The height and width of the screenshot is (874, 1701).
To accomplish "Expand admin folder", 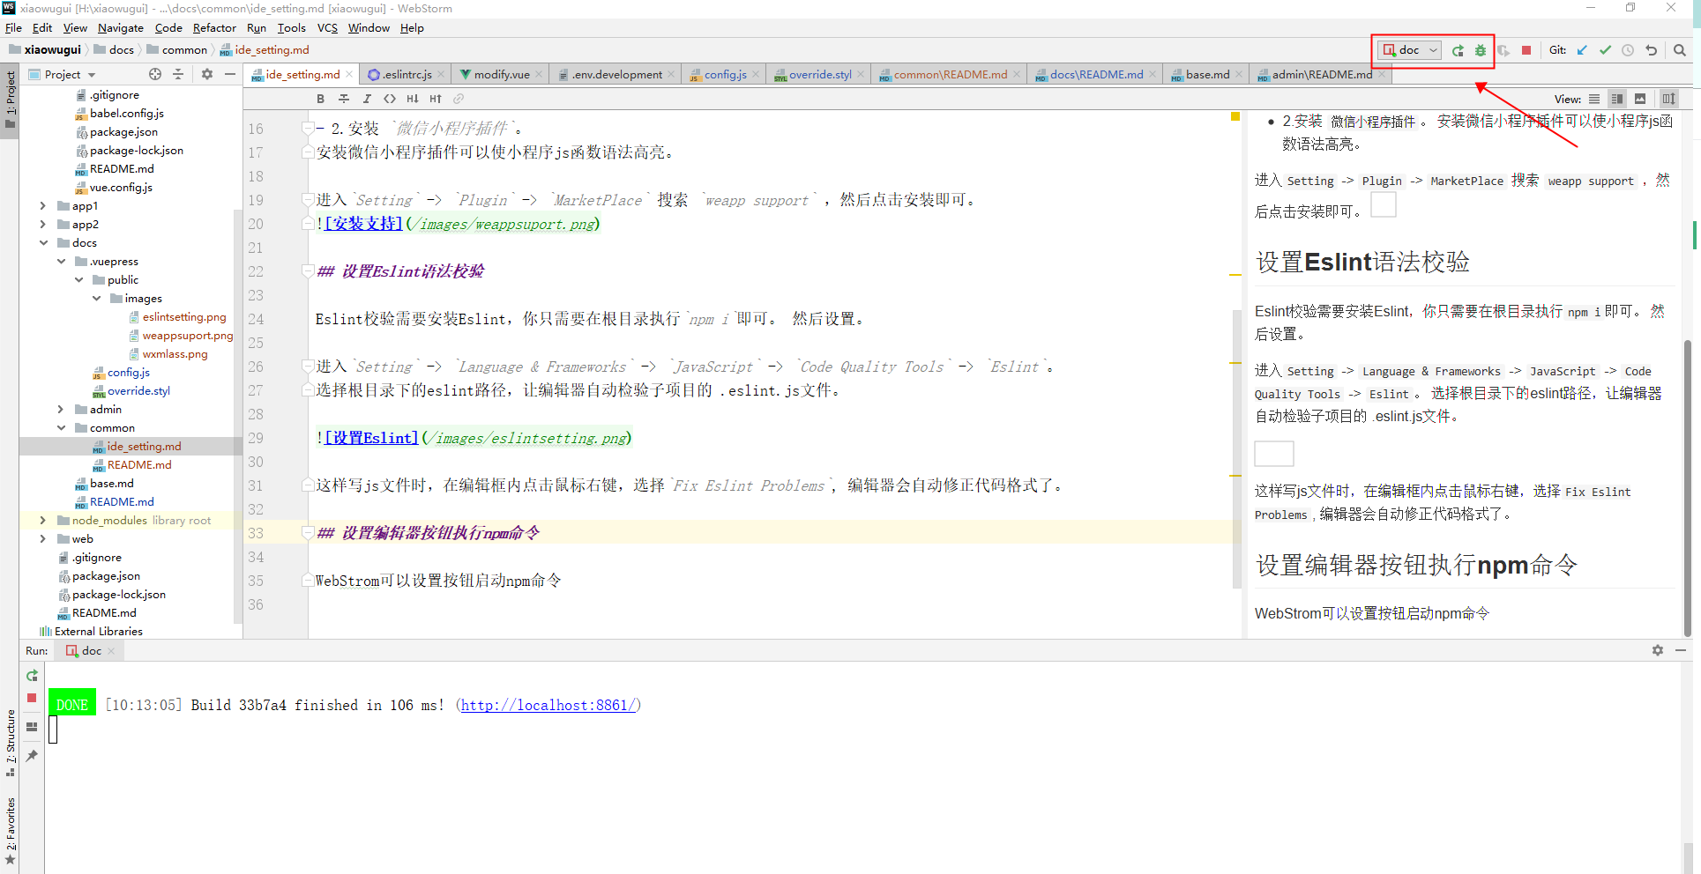I will (x=61, y=409).
